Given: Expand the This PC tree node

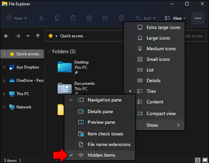Looking at the screenshot, I should tap(4, 94).
